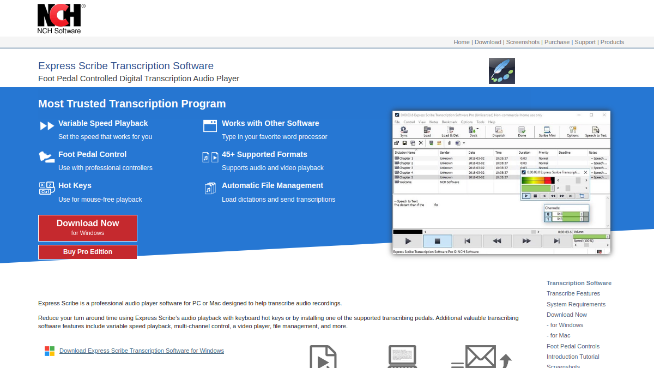Open the Screenshots navigation link
This screenshot has width=654, height=368.
coord(523,42)
